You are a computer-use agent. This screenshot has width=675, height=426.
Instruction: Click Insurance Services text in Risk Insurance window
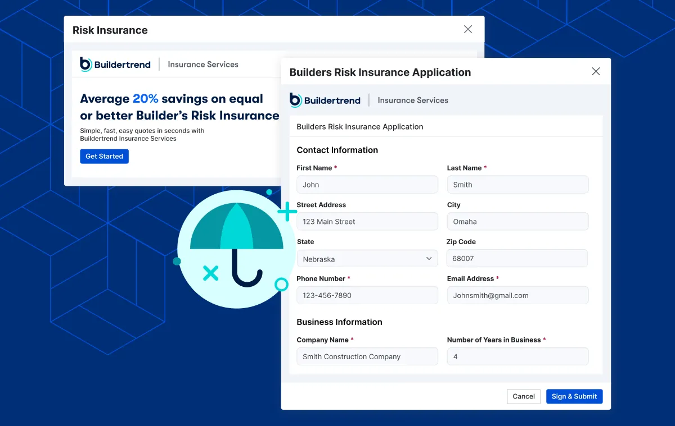click(x=203, y=65)
